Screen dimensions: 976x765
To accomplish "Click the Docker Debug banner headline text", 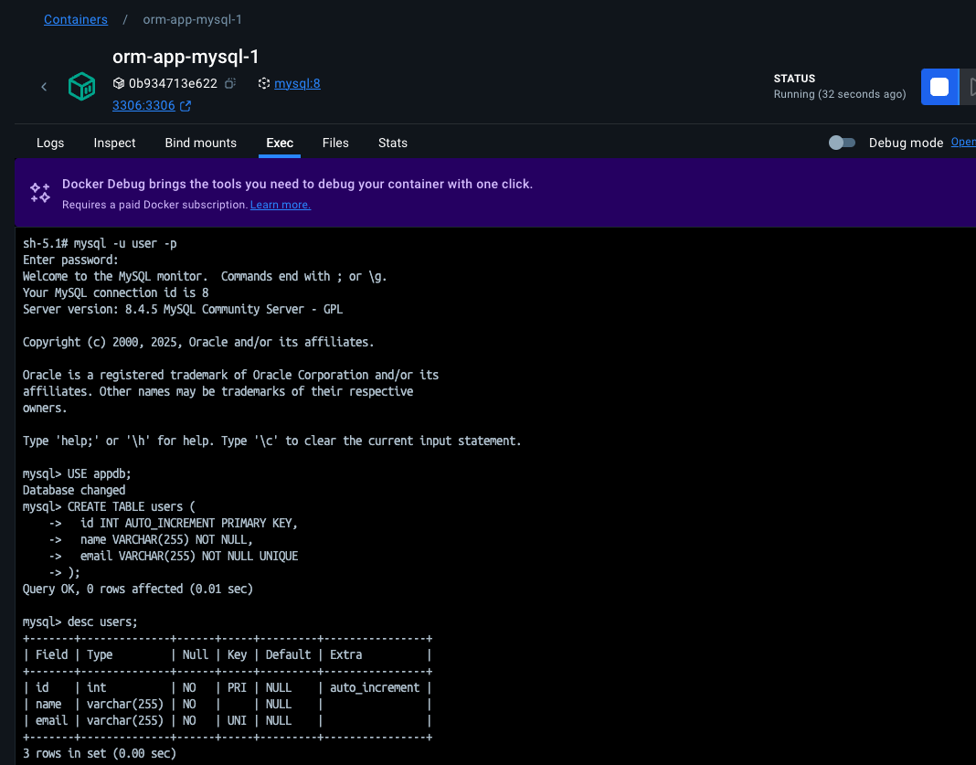I will coord(297,185).
